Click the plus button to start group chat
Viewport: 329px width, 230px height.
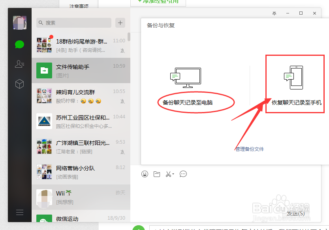(120, 23)
